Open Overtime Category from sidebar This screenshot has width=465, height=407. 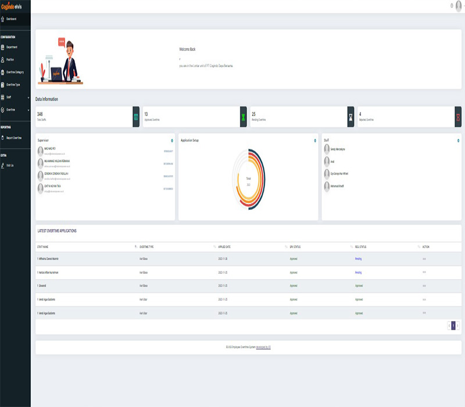15,72
